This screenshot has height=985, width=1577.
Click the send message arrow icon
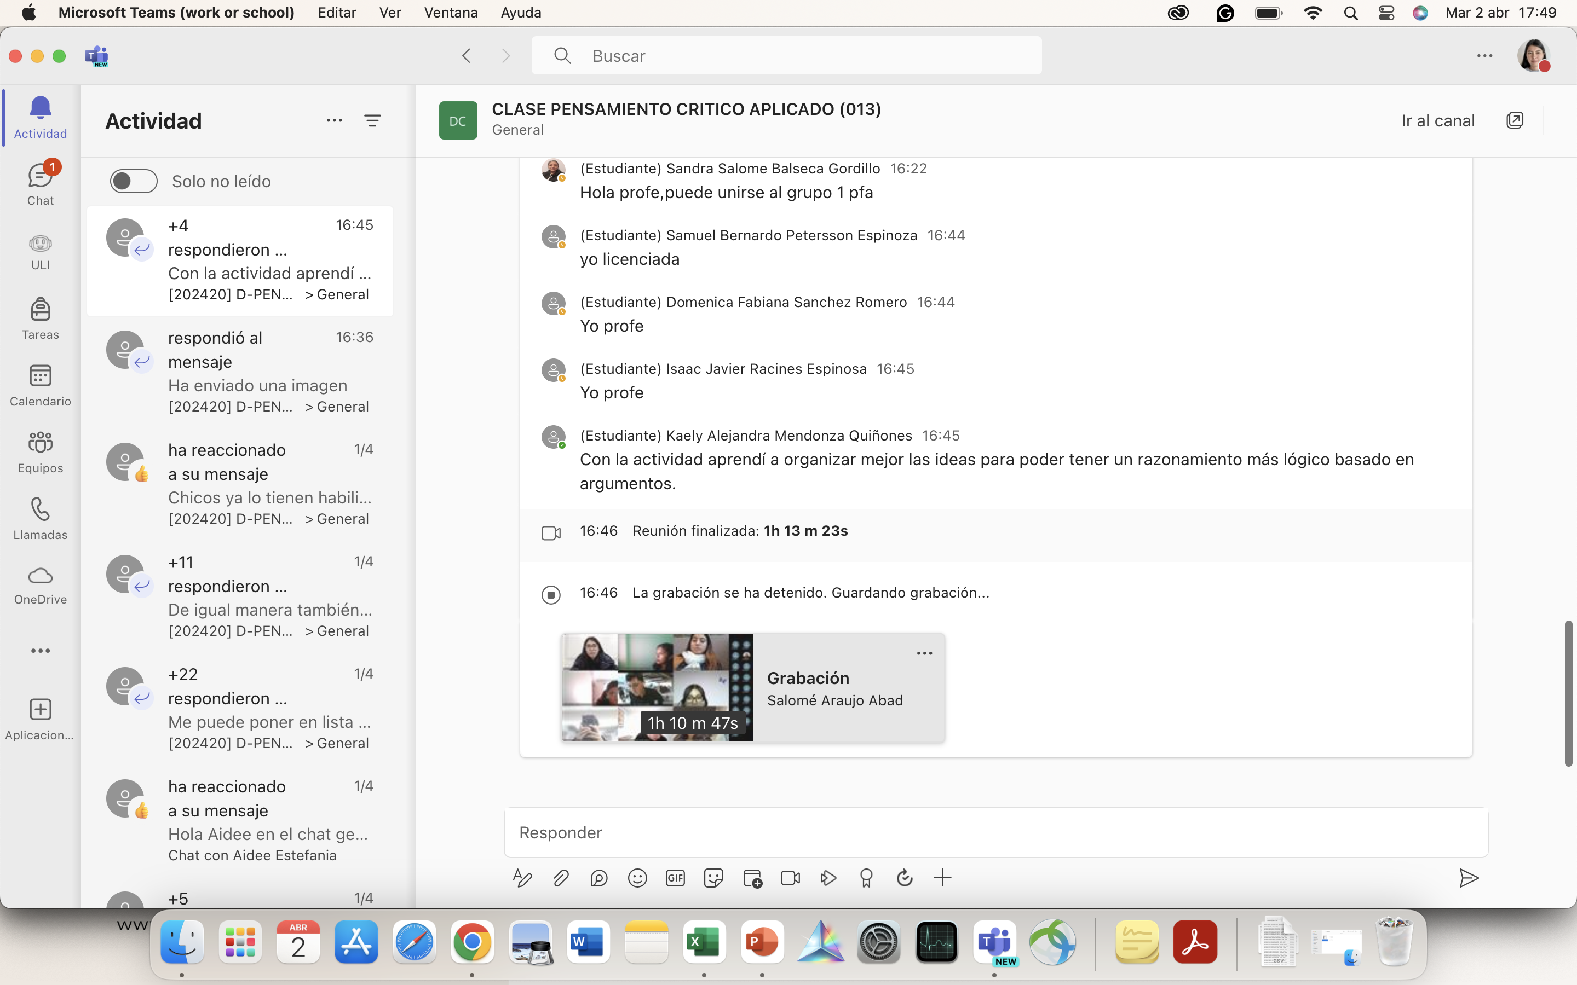tap(1468, 878)
